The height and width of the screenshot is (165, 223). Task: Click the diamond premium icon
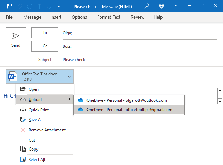tap(161, 6)
